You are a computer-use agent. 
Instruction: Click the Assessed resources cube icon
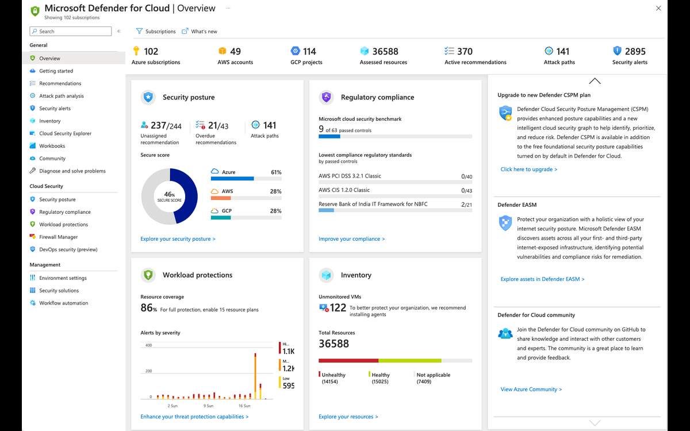pyautogui.click(x=365, y=51)
